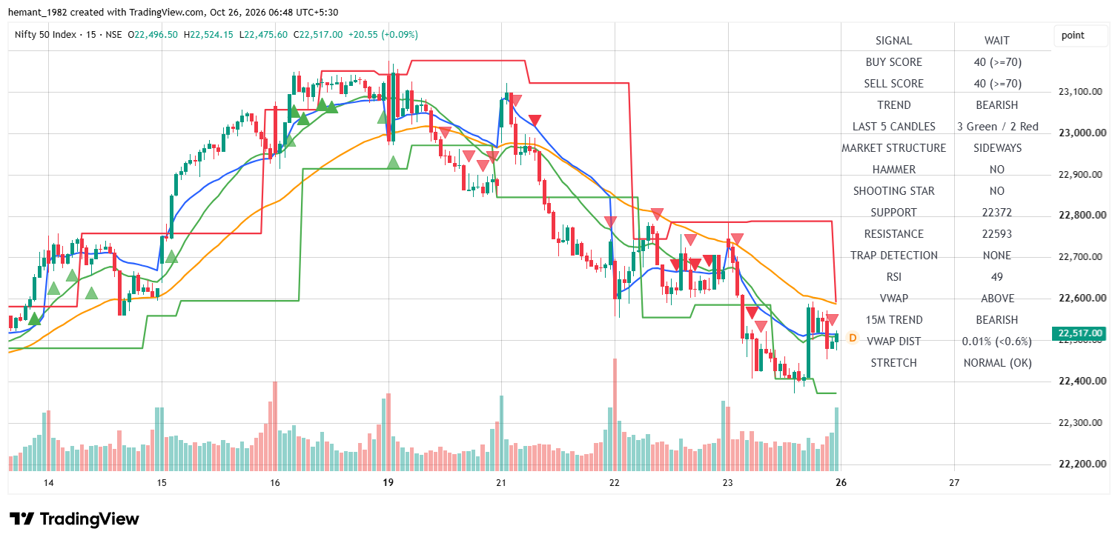Image resolution: width=1118 pixels, height=543 pixels.
Task: Click the SIGNAL row label
Action: (894, 41)
